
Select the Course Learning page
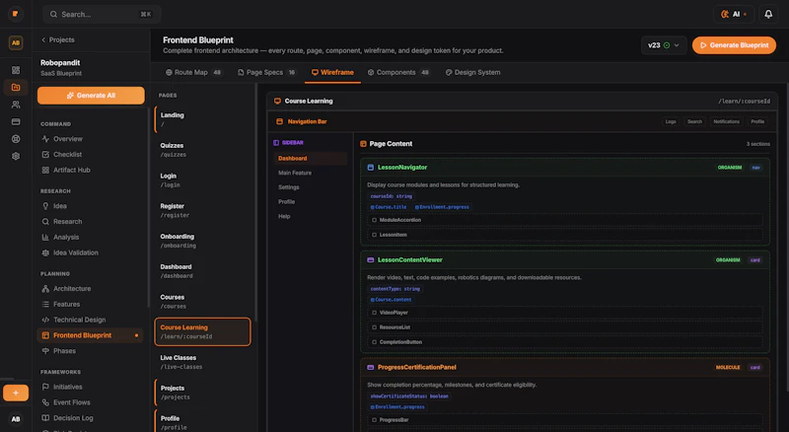(202, 331)
